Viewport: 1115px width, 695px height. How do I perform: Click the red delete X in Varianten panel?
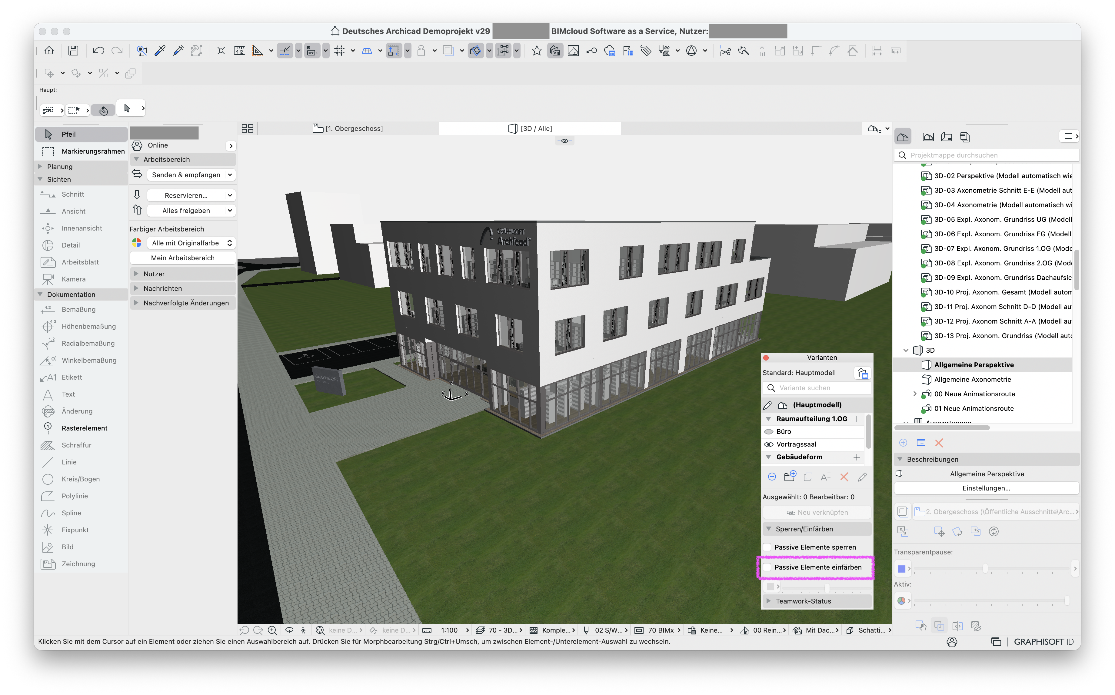tap(844, 477)
